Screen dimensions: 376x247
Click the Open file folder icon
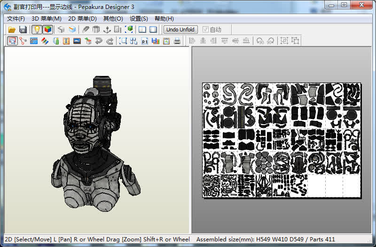tap(12, 30)
